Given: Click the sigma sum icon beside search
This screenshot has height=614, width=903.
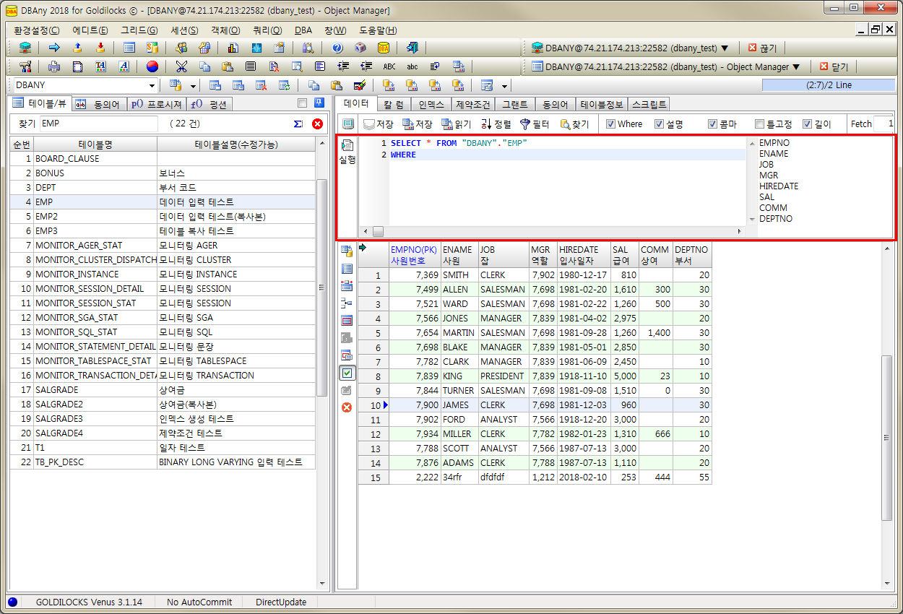Looking at the screenshot, I should click(x=298, y=124).
